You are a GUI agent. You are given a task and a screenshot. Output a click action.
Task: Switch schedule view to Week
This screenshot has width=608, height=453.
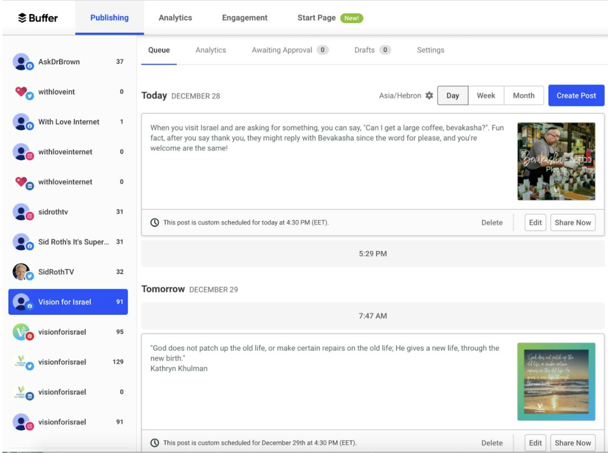[x=486, y=96]
